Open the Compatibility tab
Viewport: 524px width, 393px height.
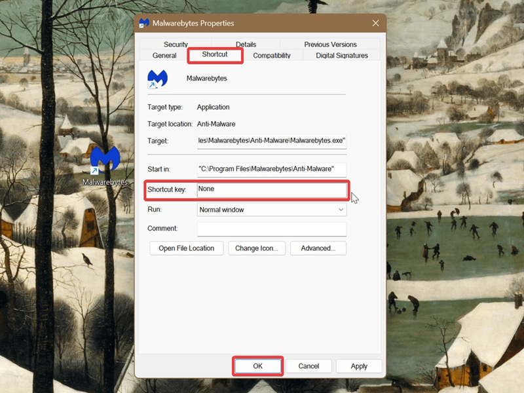(272, 56)
